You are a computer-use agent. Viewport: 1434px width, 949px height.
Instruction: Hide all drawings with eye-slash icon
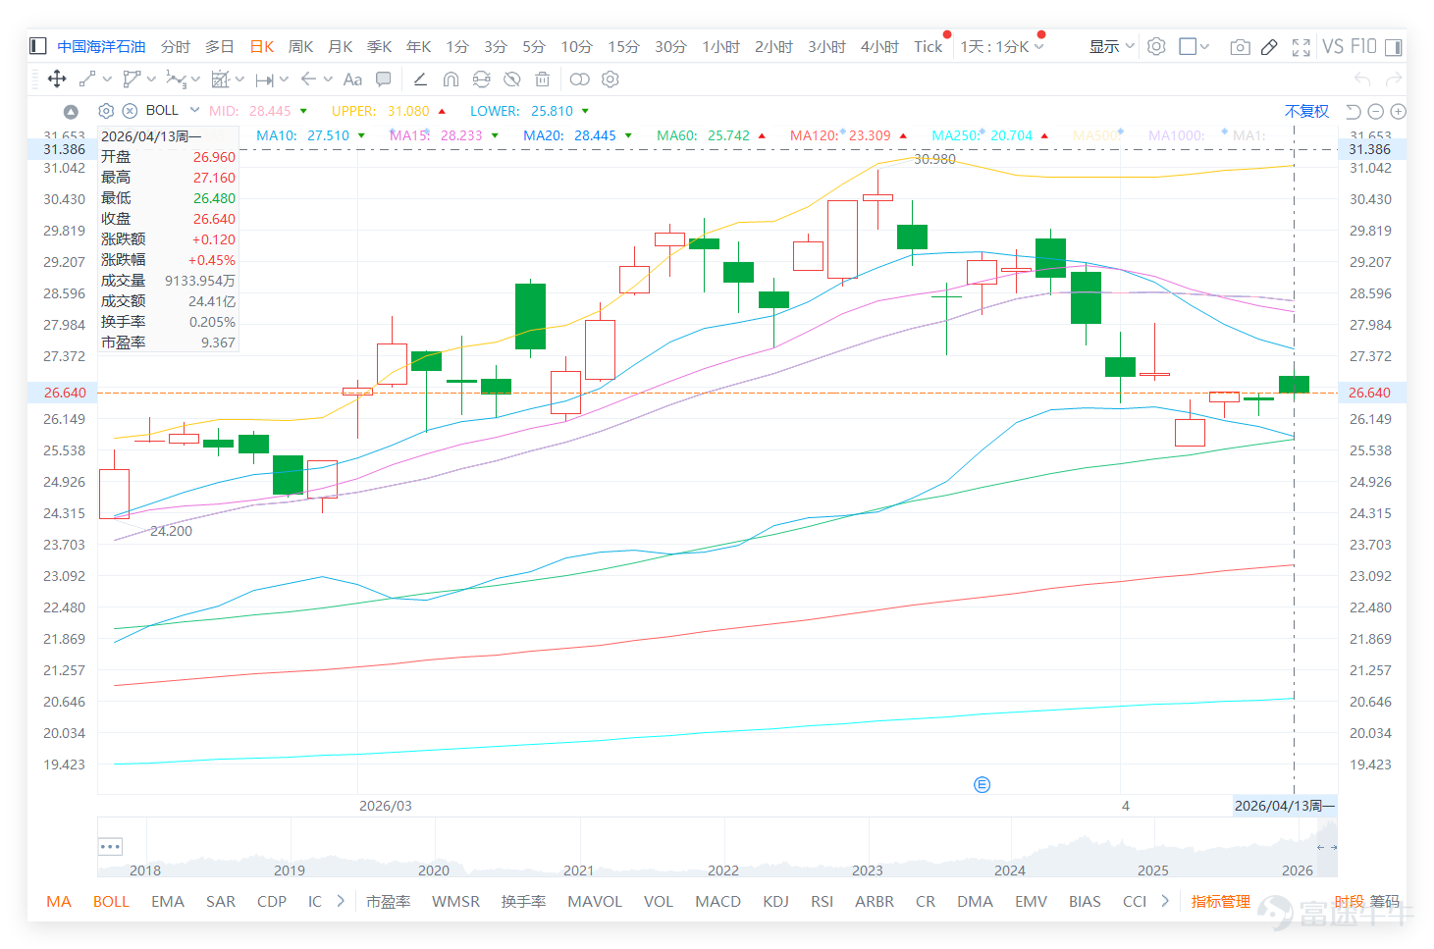click(511, 79)
